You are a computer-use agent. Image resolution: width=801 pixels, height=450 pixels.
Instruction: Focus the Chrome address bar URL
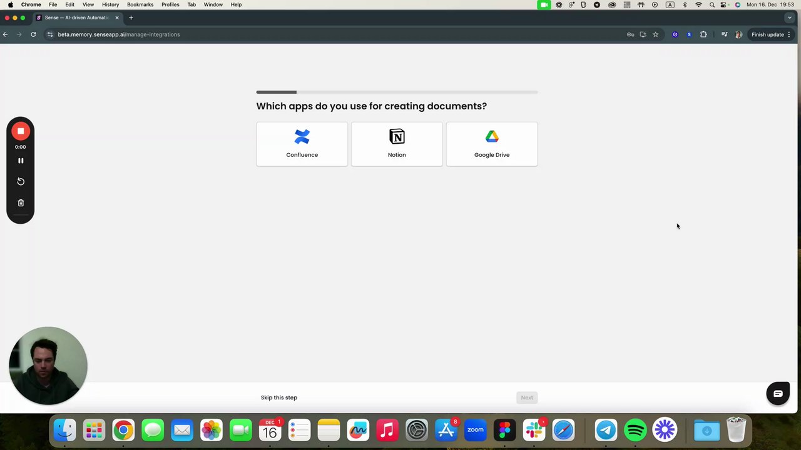click(119, 34)
